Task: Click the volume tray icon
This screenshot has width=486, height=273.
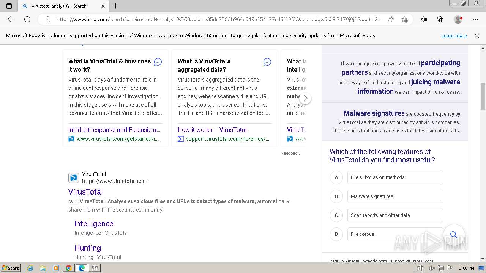Action: [x=431, y=268]
